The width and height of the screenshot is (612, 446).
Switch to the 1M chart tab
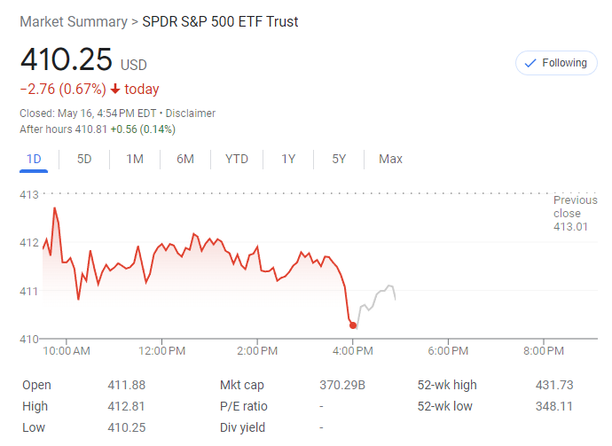pos(135,159)
